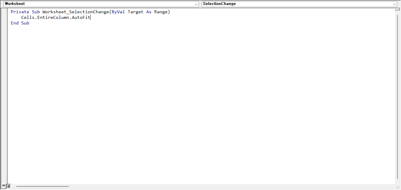Click the 'Private Sub Worksheet_SelectionChange' line

pos(90,12)
